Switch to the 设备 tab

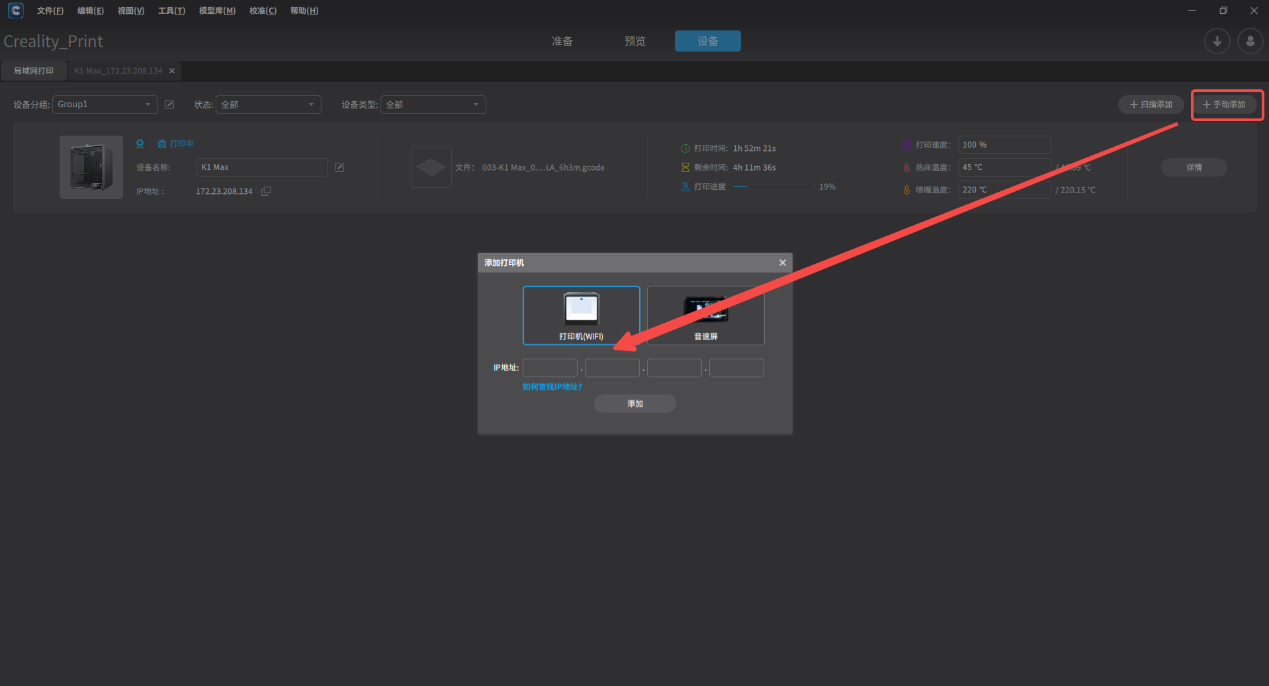[x=708, y=41]
